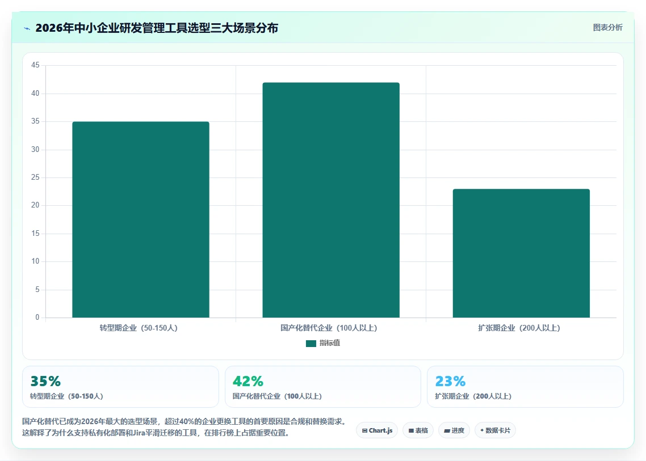Click the card caption 转型期企业（50-150人）under 35%
Image resolution: width=646 pixels, height=461 pixels.
(67, 396)
